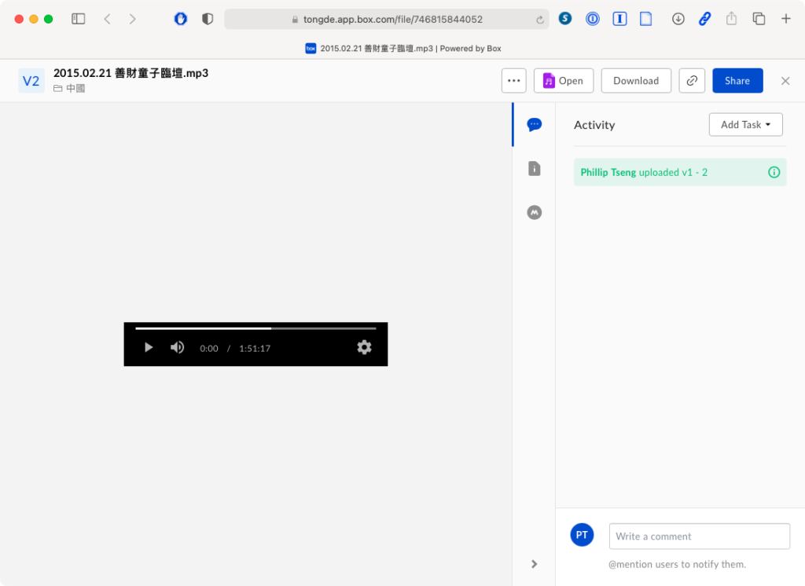
Task: Open the 中國 parent folder link
Action: point(75,89)
